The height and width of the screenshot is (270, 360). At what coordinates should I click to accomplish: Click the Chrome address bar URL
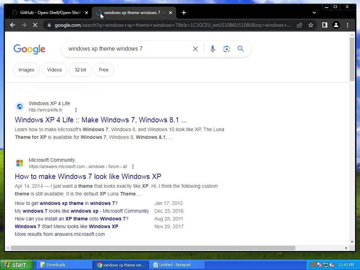click(x=172, y=25)
